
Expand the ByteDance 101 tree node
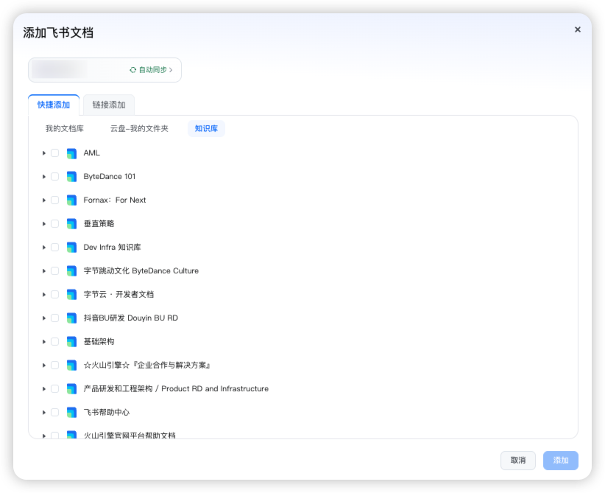[44, 177]
